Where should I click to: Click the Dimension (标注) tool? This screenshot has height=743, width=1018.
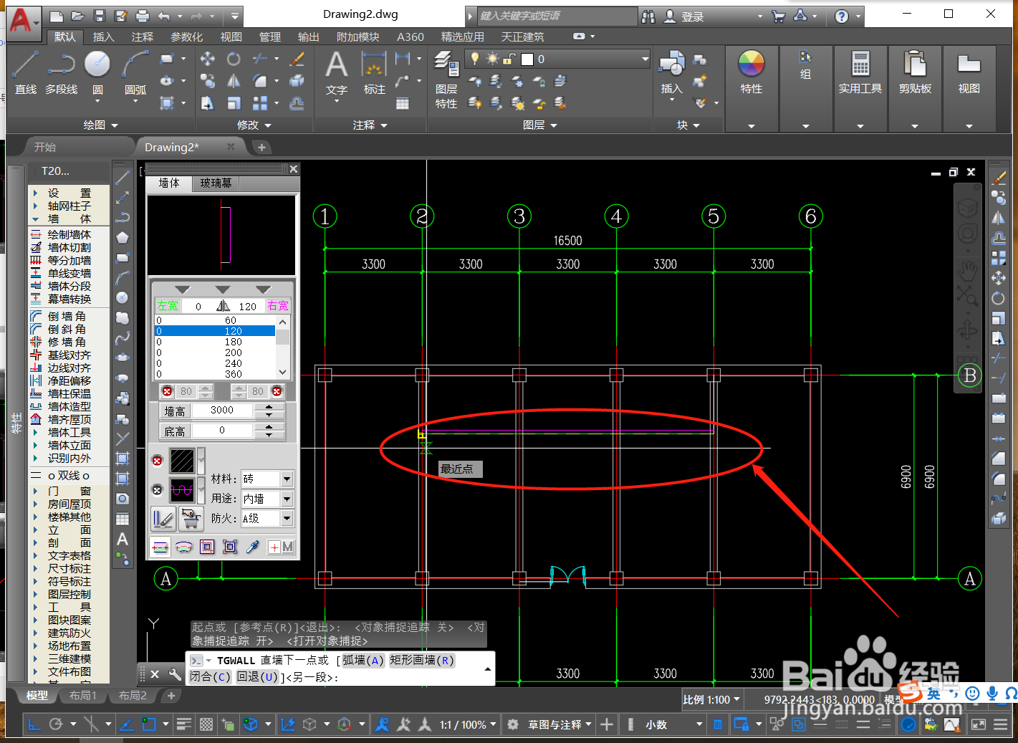pos(374,74)
